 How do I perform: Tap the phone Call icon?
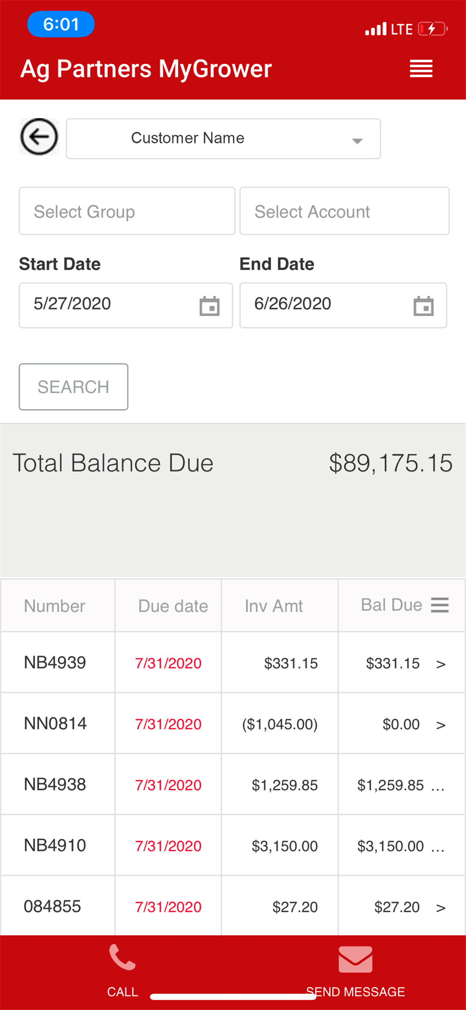click(123, 958)
